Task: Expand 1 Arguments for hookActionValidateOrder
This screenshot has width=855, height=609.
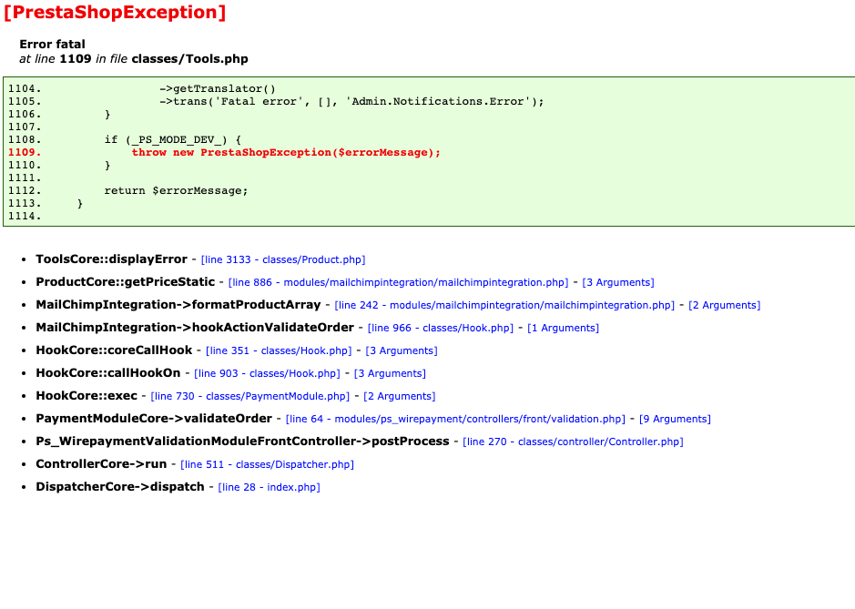Action: point(564,328)
